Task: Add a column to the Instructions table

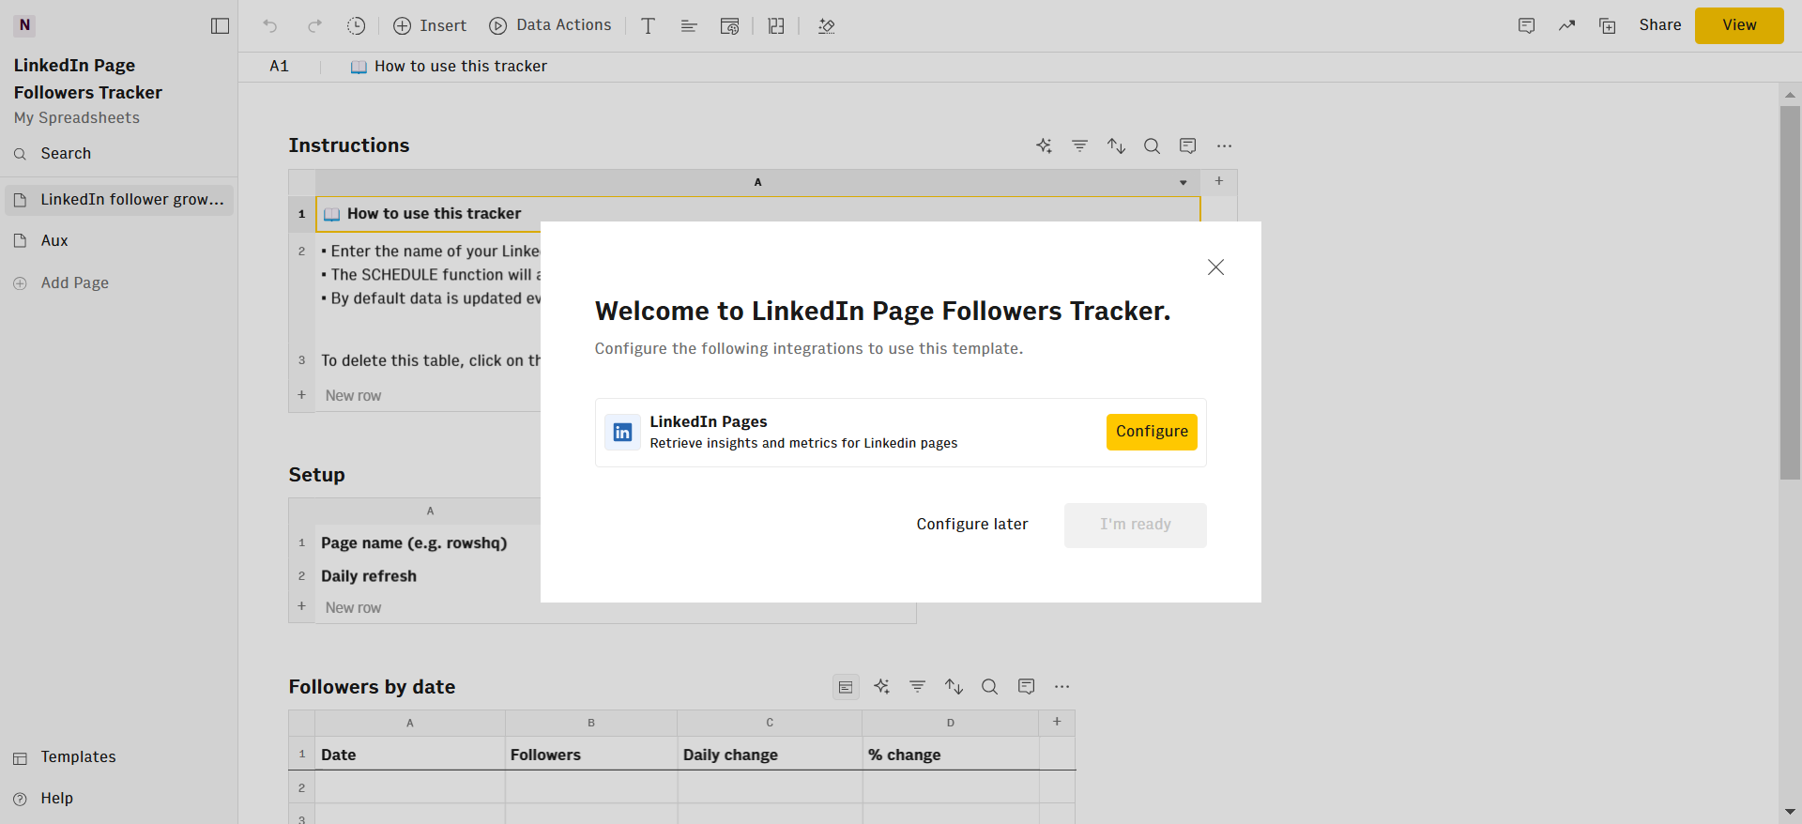Action: pyautogui.click(x=1219, y=181)
